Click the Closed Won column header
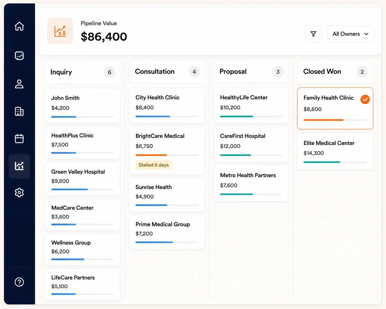Screen dimensions: 386x309 335,72
